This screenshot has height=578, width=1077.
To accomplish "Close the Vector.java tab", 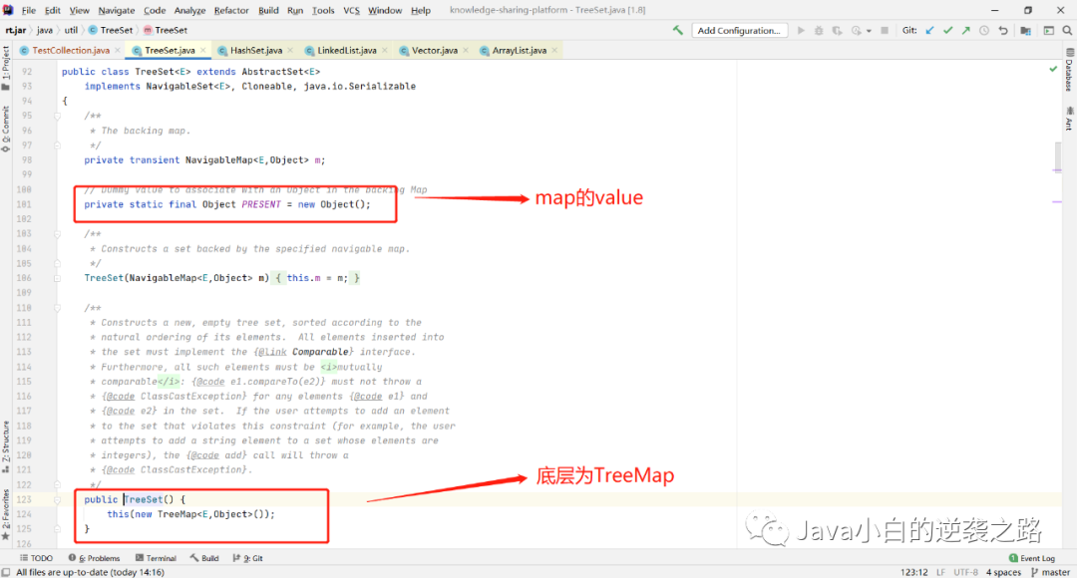I will (x=466, y=50).
